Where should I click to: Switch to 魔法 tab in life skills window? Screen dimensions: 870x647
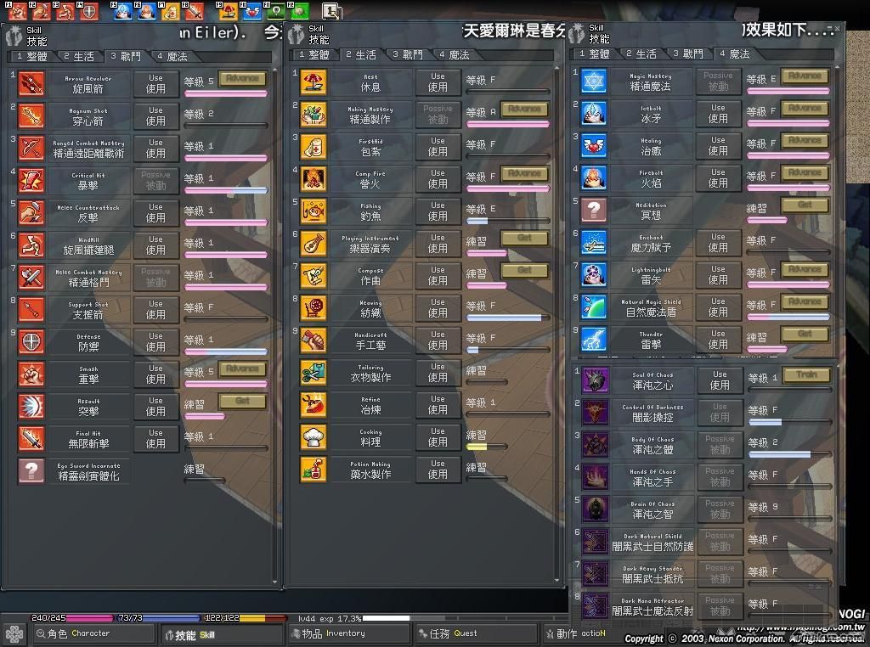pyautogui.click(x=455, y=55)
